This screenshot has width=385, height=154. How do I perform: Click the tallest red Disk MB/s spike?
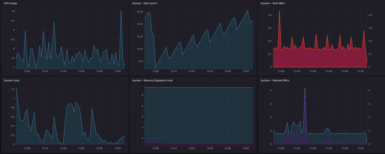[279, 11]
